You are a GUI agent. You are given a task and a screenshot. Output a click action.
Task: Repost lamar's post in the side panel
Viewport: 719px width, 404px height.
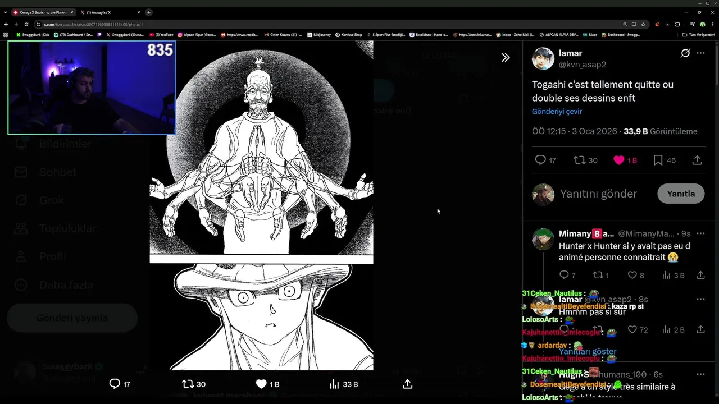tap(580, 160)
